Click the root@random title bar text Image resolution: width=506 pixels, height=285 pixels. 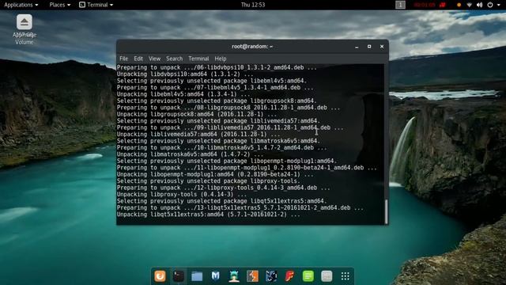pos(252,47)
